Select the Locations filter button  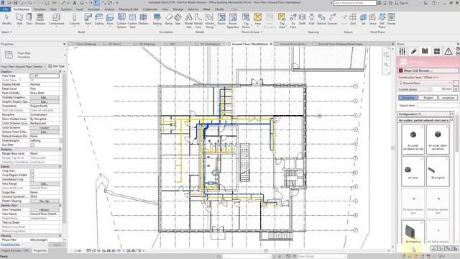click(448, 98)
